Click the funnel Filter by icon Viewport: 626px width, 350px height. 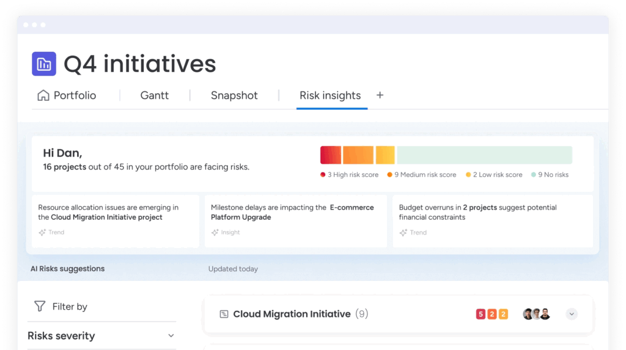(x=40, y=306)
